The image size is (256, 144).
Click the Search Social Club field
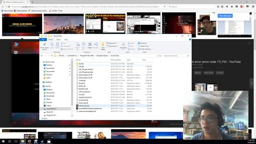point(176,56)
